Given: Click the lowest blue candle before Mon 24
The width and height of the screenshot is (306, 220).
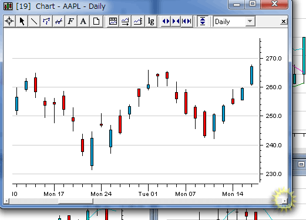Looking at the screenshot, I should click(x=92, y=152).
